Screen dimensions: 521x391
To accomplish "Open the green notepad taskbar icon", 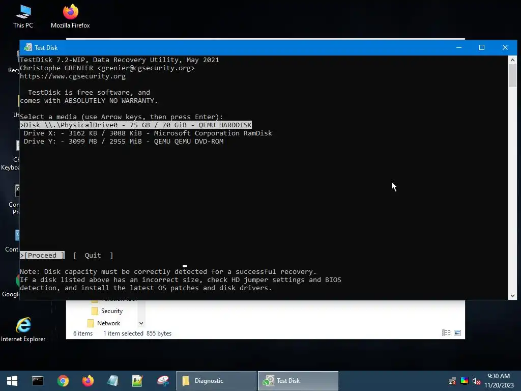I will (x=137, y=381).
